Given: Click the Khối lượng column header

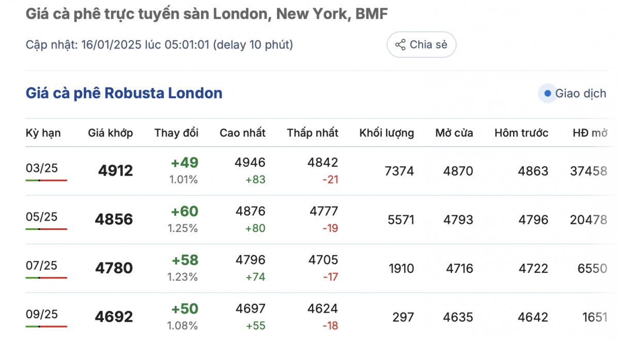Looking at the screenshot, I should 386,133.
